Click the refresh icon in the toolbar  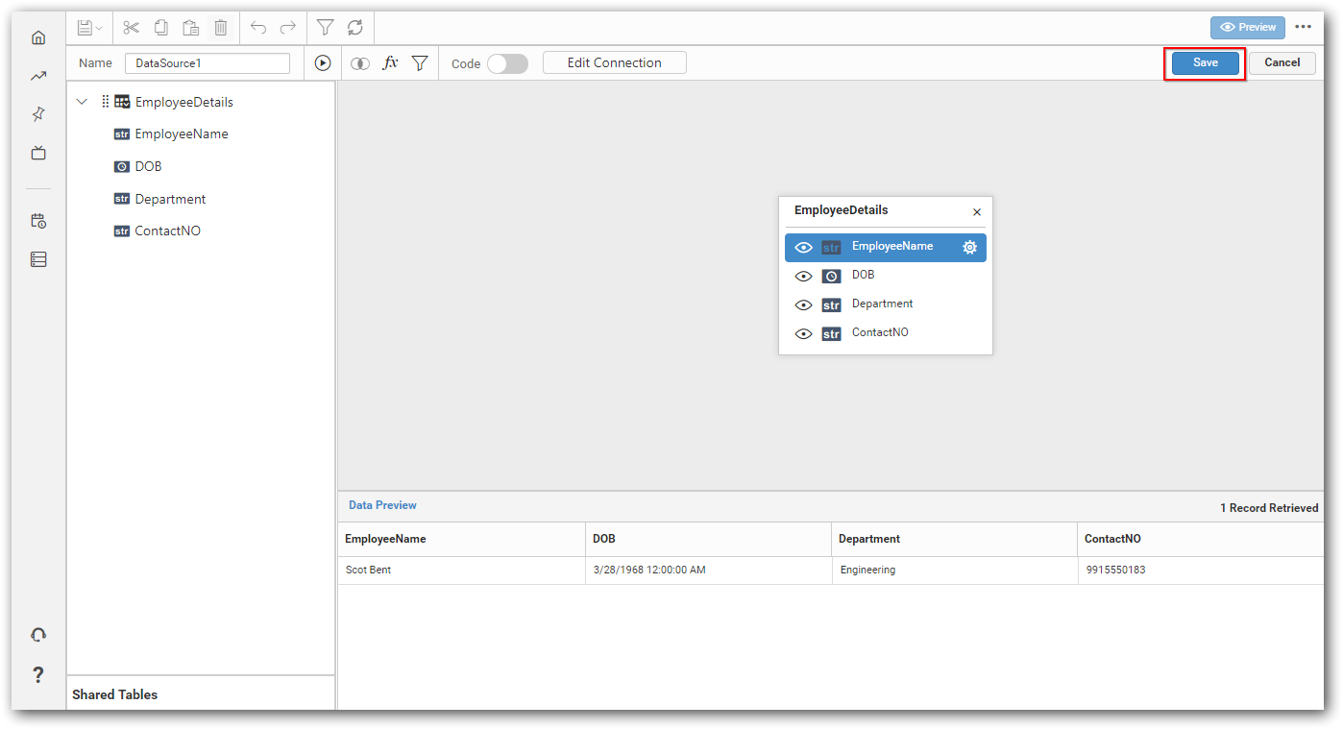[x=354, y=28]
